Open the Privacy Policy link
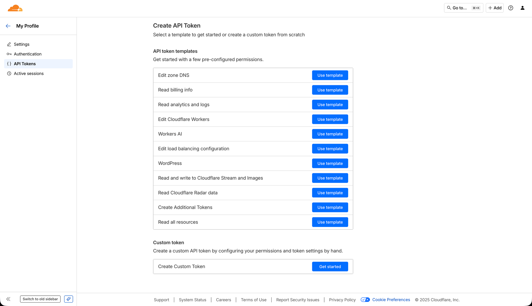 point(342,300)
